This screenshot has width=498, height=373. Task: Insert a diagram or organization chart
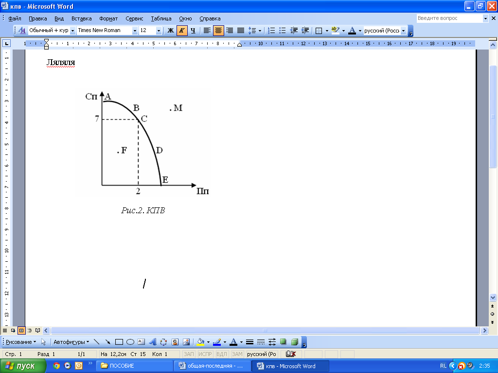(163, 342)
